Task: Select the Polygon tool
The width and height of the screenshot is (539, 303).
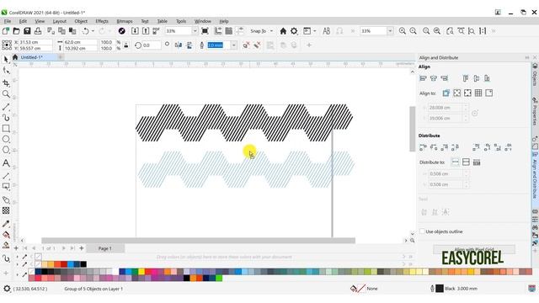Action: (6, 150)
